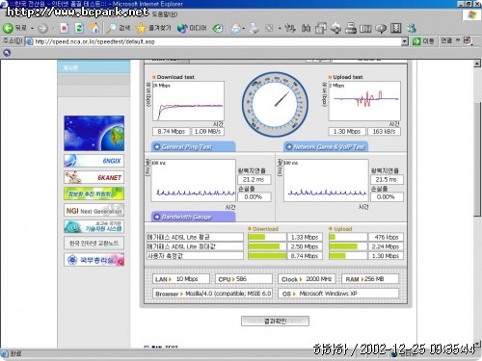Stop page loading with the red X icon
Screen dimensions: 482x361
click(65, 28)
